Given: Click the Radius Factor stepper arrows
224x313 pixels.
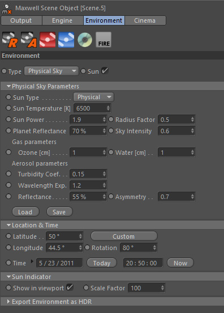Looking at the screenshot, I should click(192, 120).
